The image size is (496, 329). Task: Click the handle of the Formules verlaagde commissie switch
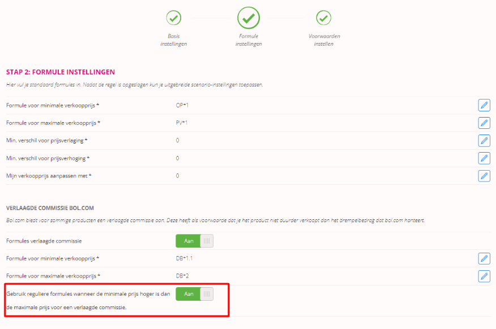207,241
